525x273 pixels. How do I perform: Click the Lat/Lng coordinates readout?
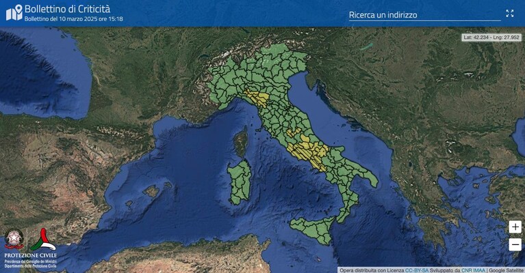[491, 38]
